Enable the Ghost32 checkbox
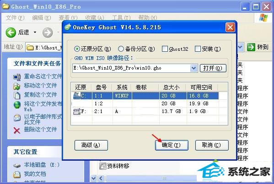 pyautogui.click(x=165, y=49)
